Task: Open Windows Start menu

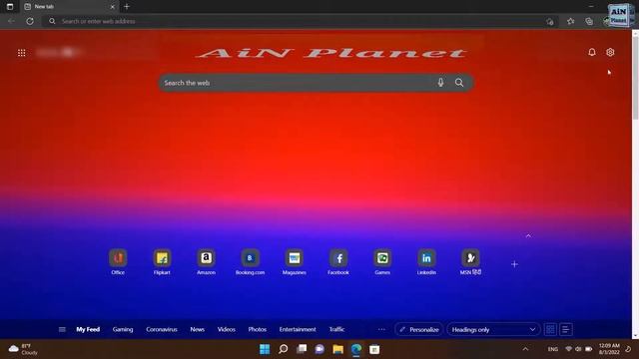Action: (265, 349)
